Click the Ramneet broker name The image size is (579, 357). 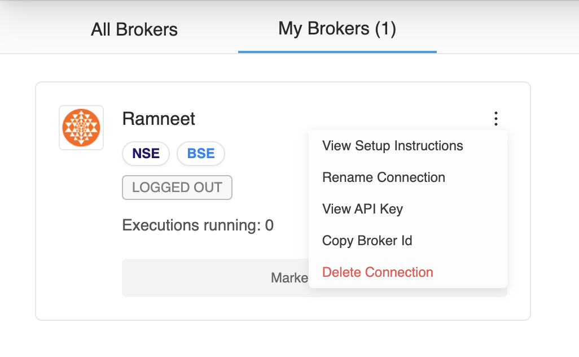pyautogui.click(x=159, y=119)
